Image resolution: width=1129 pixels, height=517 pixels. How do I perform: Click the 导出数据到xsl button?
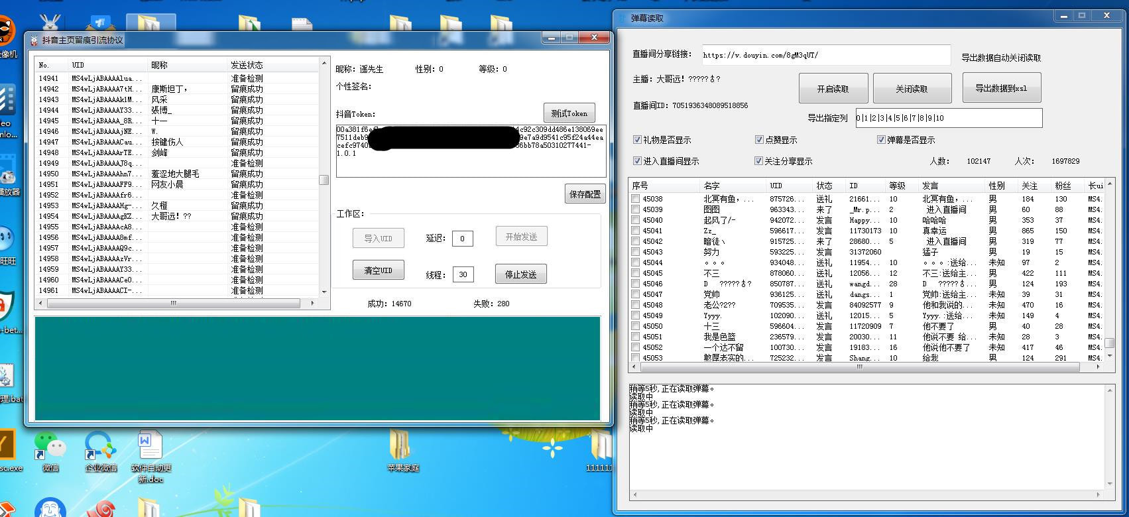(x=1001, y=88)
